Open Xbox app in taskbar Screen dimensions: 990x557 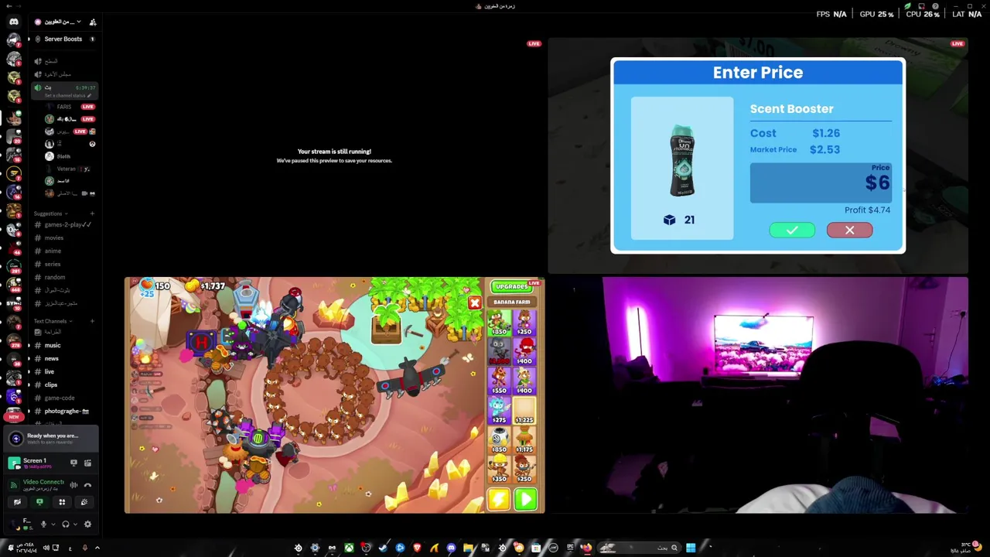(349, 548)
